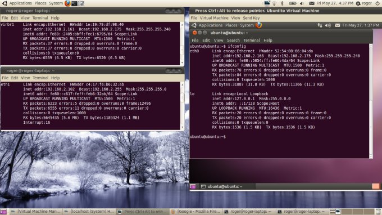The height and width of the screenshot is (215, 382).
Task: Open the terminal launcher icon in top panel
Action: click(x=75, y=3)
